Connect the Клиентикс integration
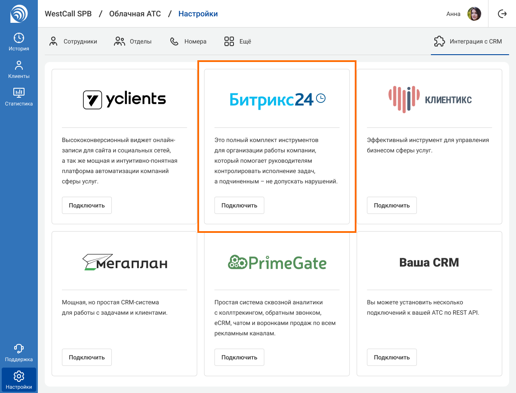Screen dimensions: 516x393 (391, 205)
